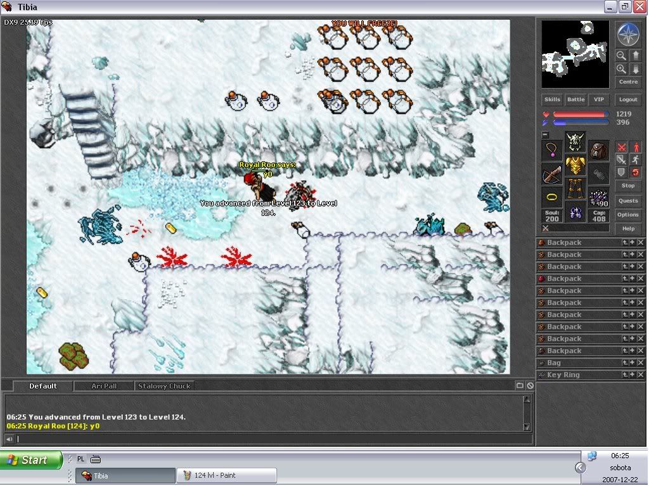The height and width of the screenshot is (486, 649).
Task: Click the chat volume mode icon
Action: 9,439
